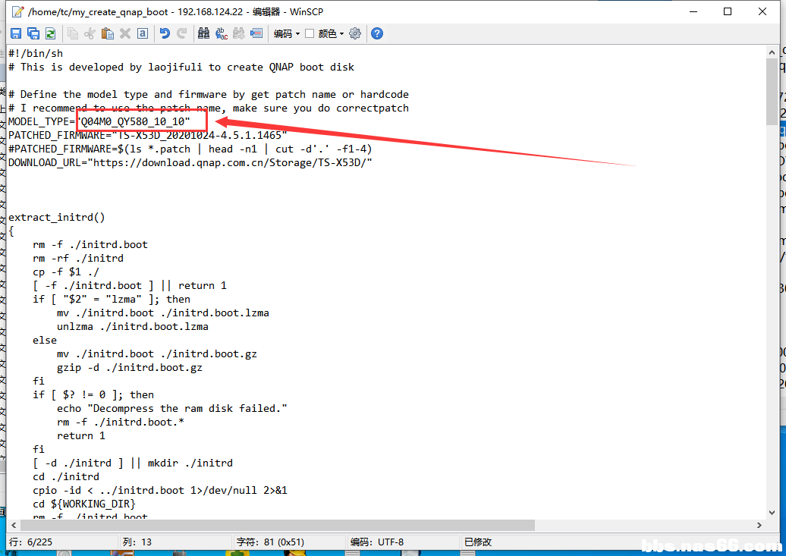Reload the file from server
The image size is (786, 556).
coord(50,33)
